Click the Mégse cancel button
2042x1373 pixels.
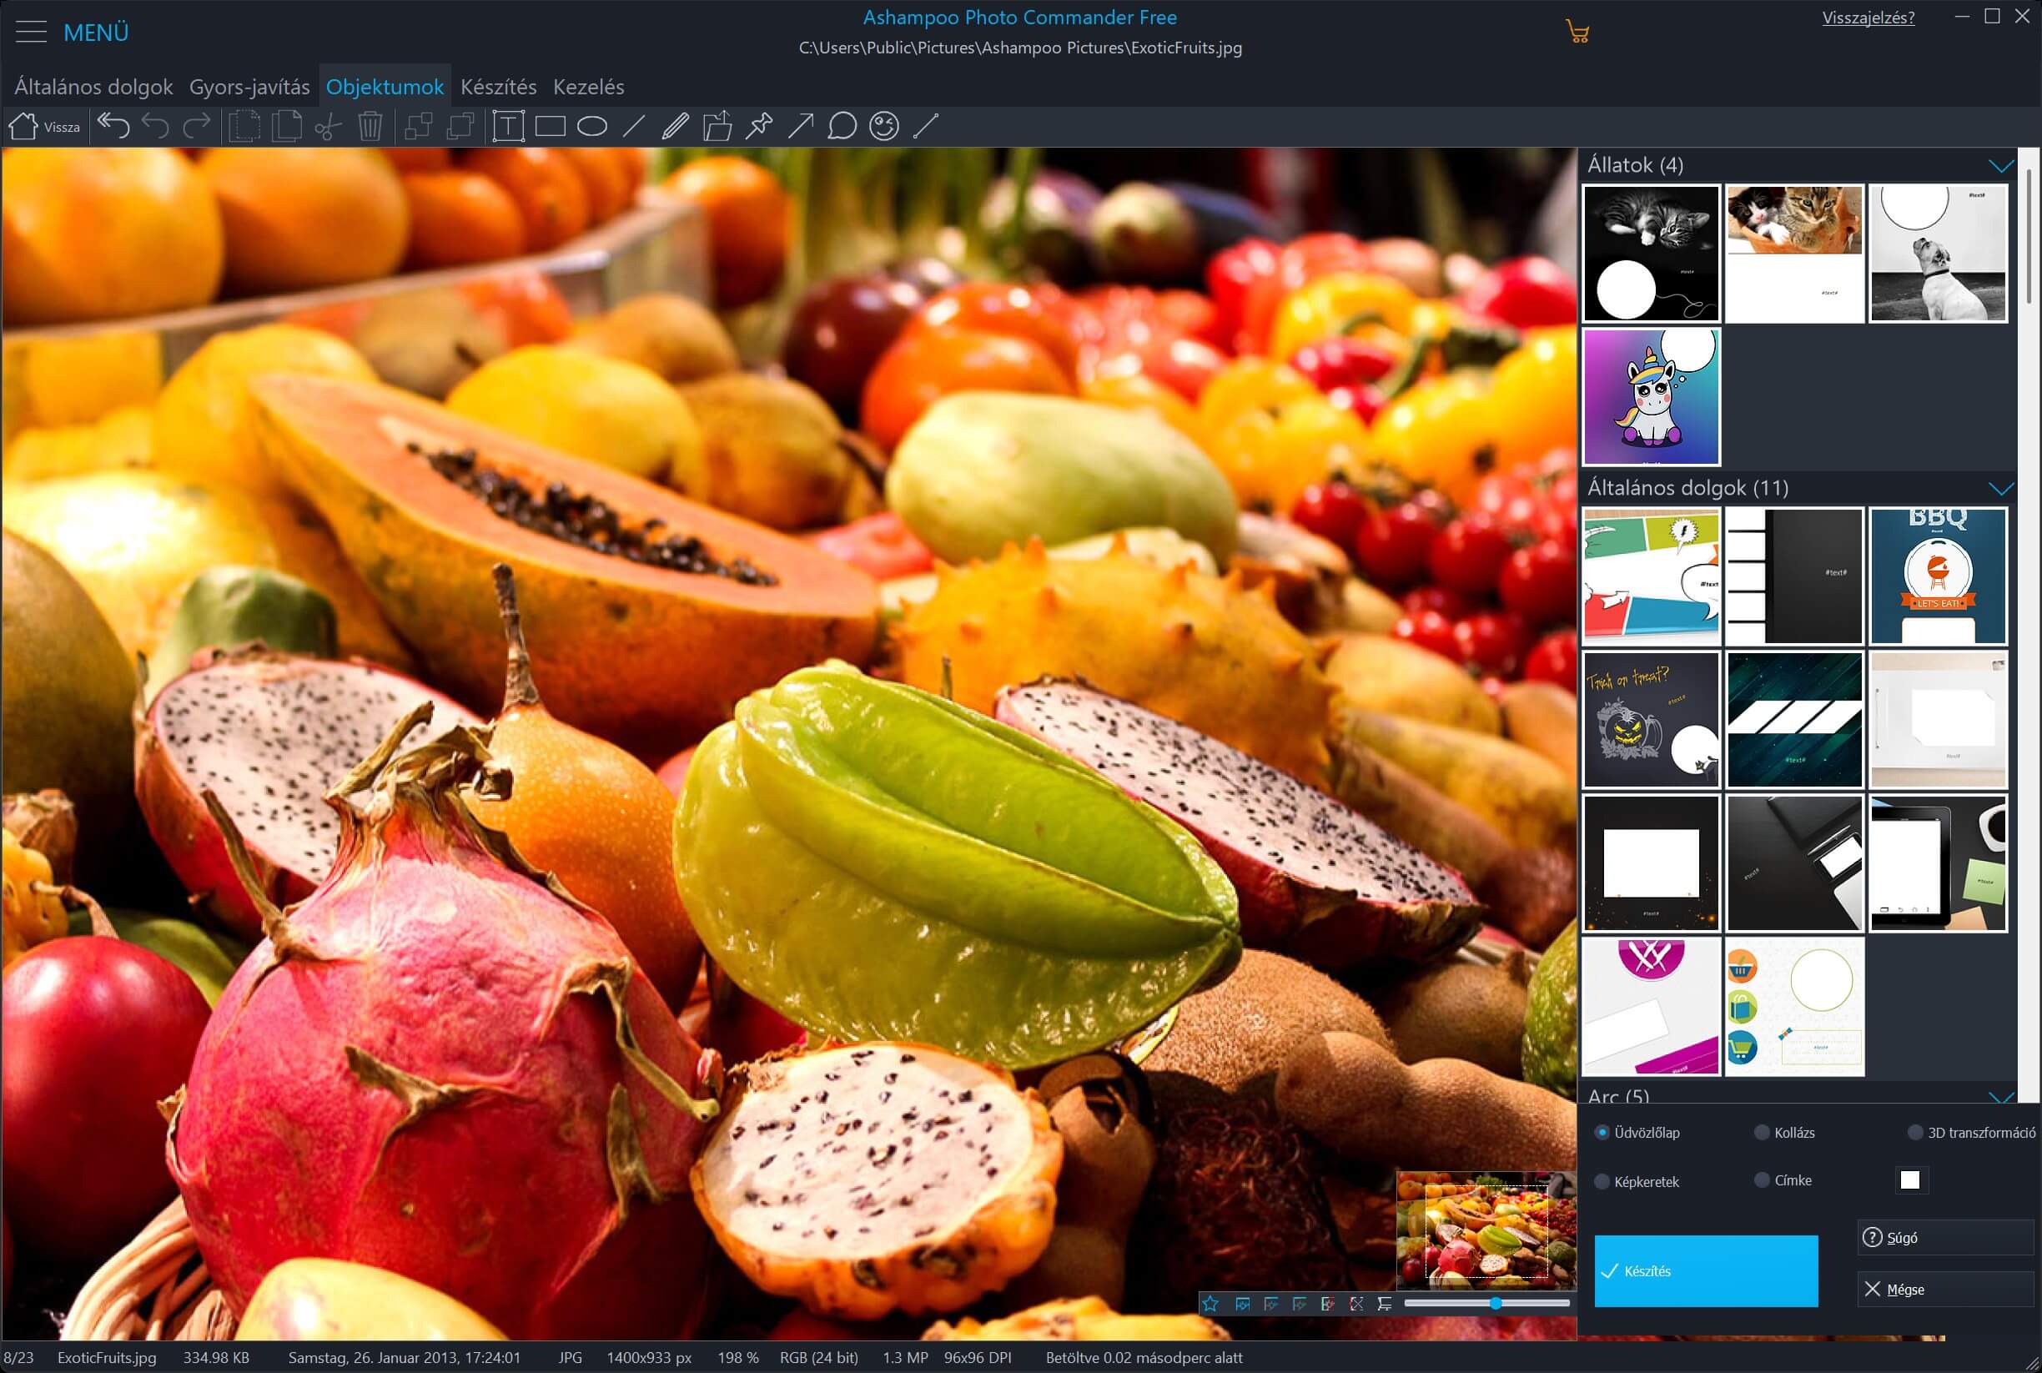[1944, 1289]
